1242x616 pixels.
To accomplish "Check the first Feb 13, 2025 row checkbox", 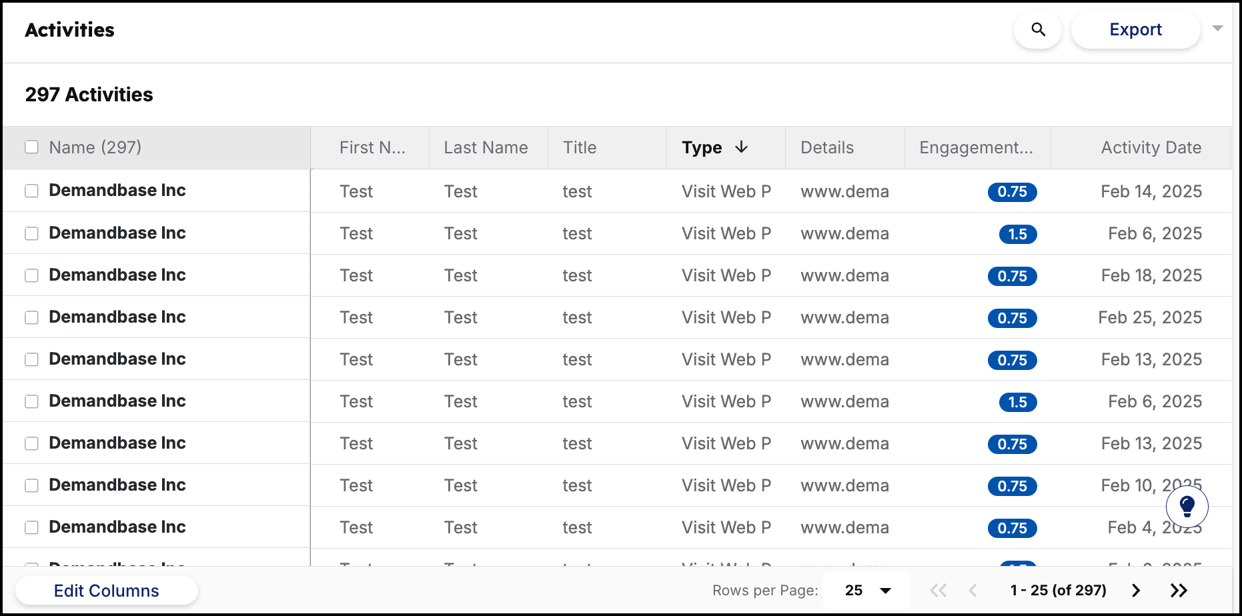I will point(31,359).
